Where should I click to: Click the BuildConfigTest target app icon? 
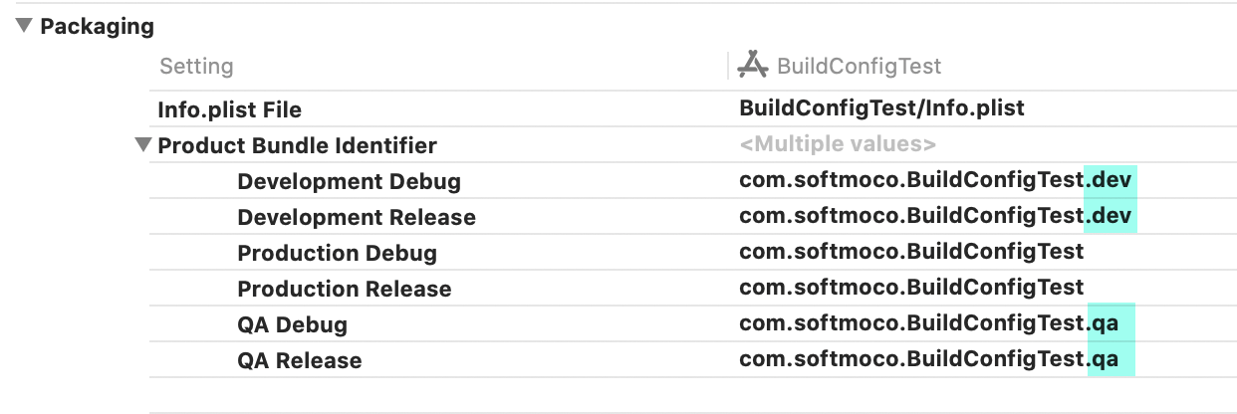coord(752,66)
